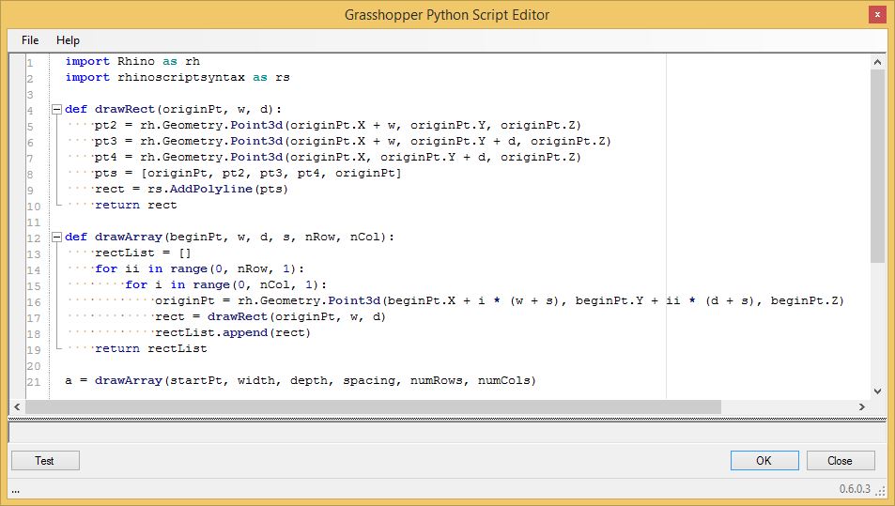Close the window with red X button
This screenshot has width=895, height=506.
tap(874, 14)
